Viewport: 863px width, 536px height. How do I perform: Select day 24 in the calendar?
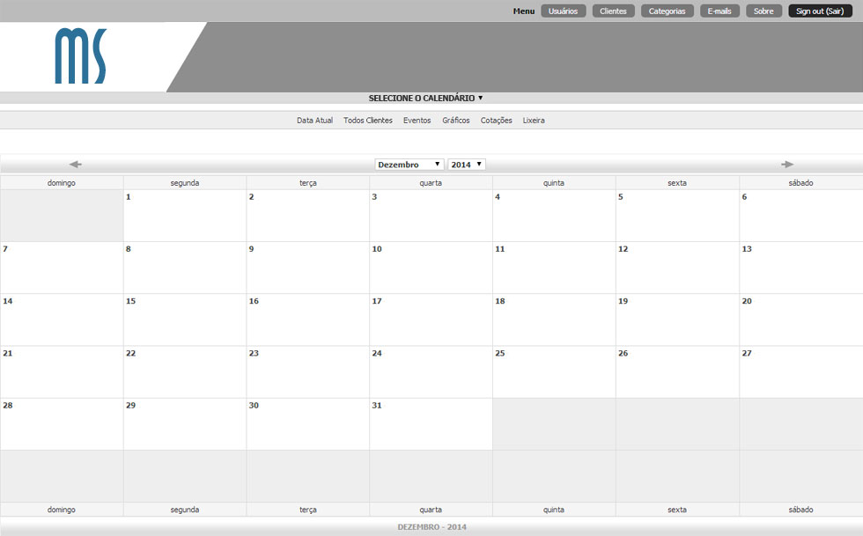pyautogui.click(x=431, y=372)
